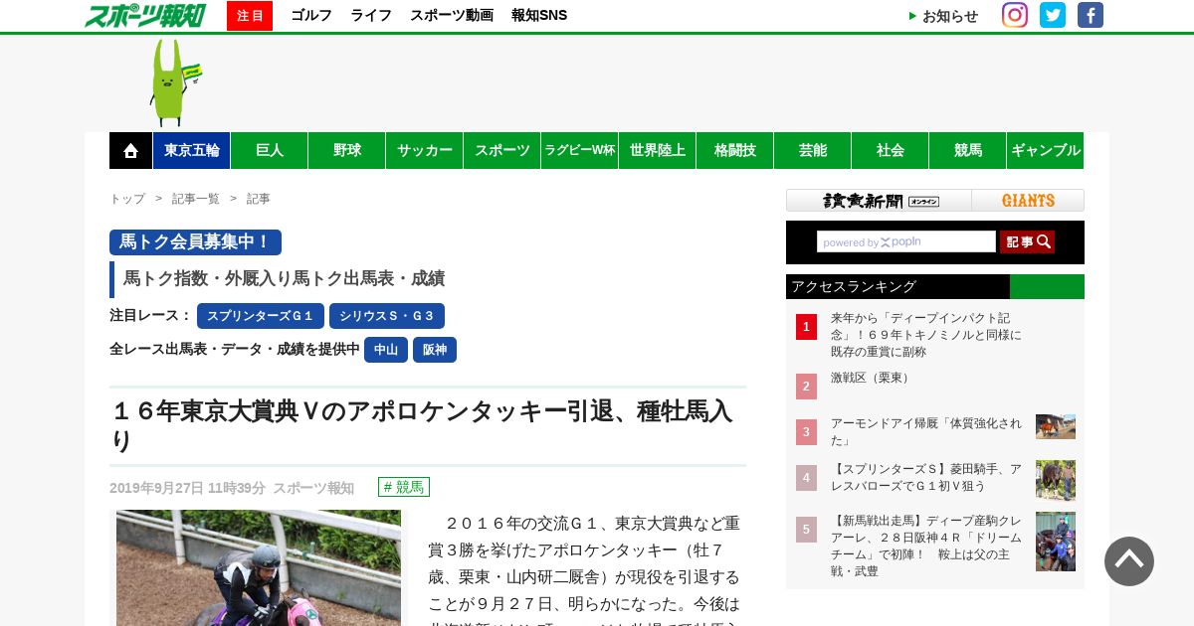The width and height of the screenshot is (1194, 626).
Task: Click the horse racing article photo
Action: (x=259, y=568)
